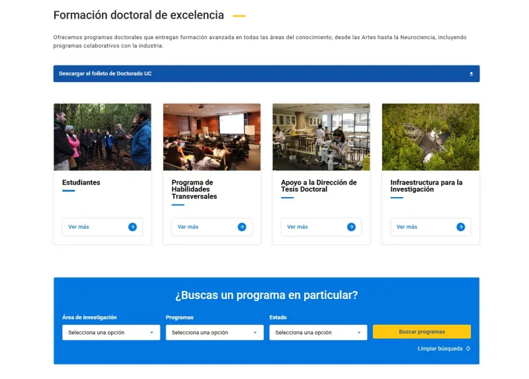Click the arrow icon in Infraestructura card

pyautogui.click(x=460, y=227)
